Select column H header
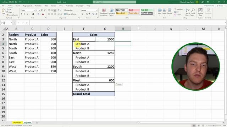The image size is (227, 127). coord(123,29)
